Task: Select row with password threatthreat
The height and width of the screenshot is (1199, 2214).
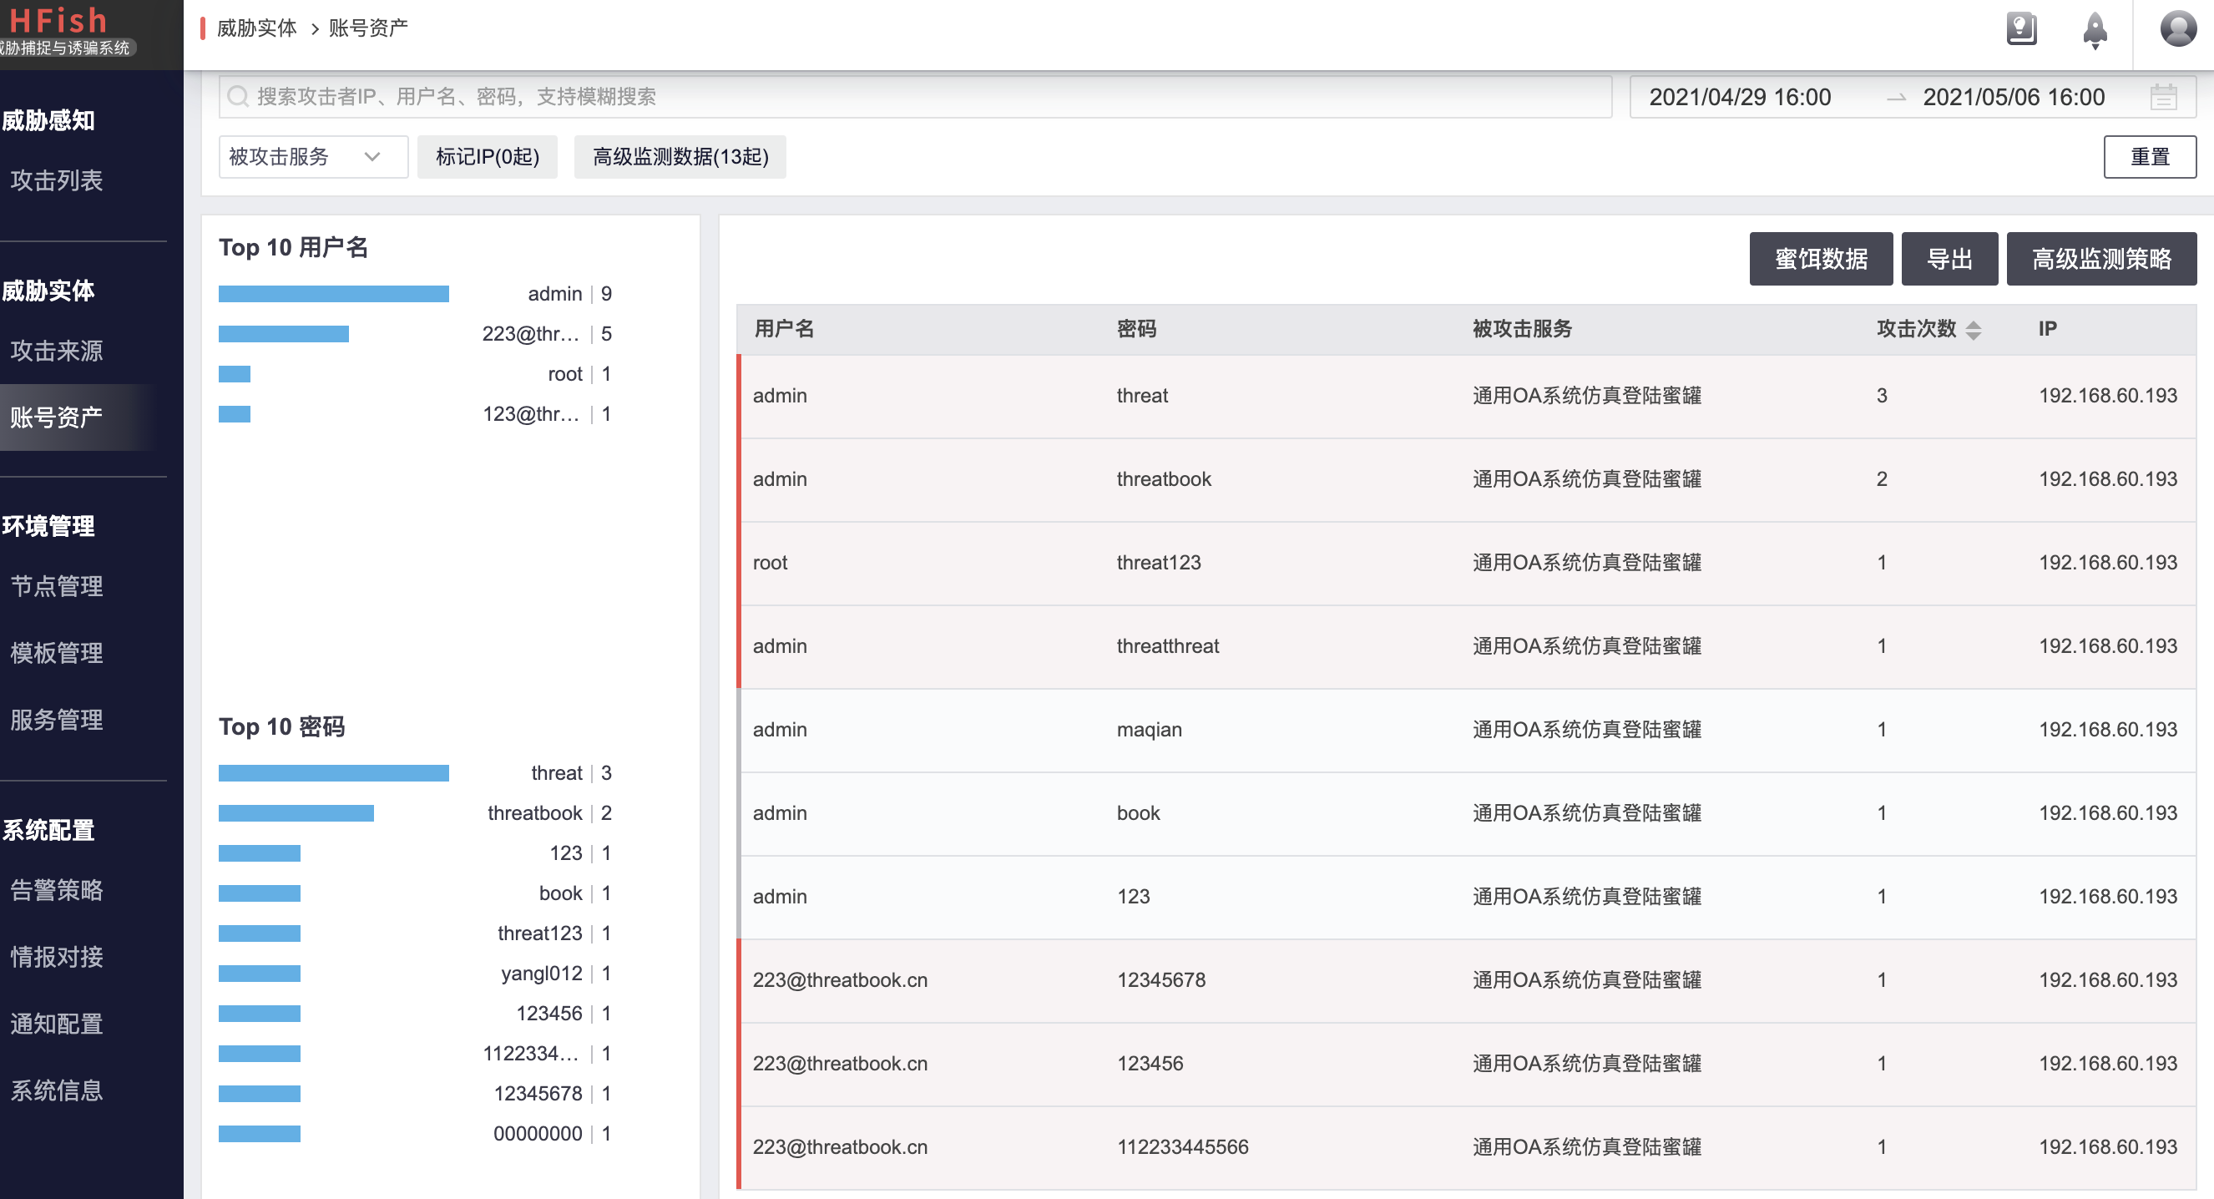Action: point(1467,646)
